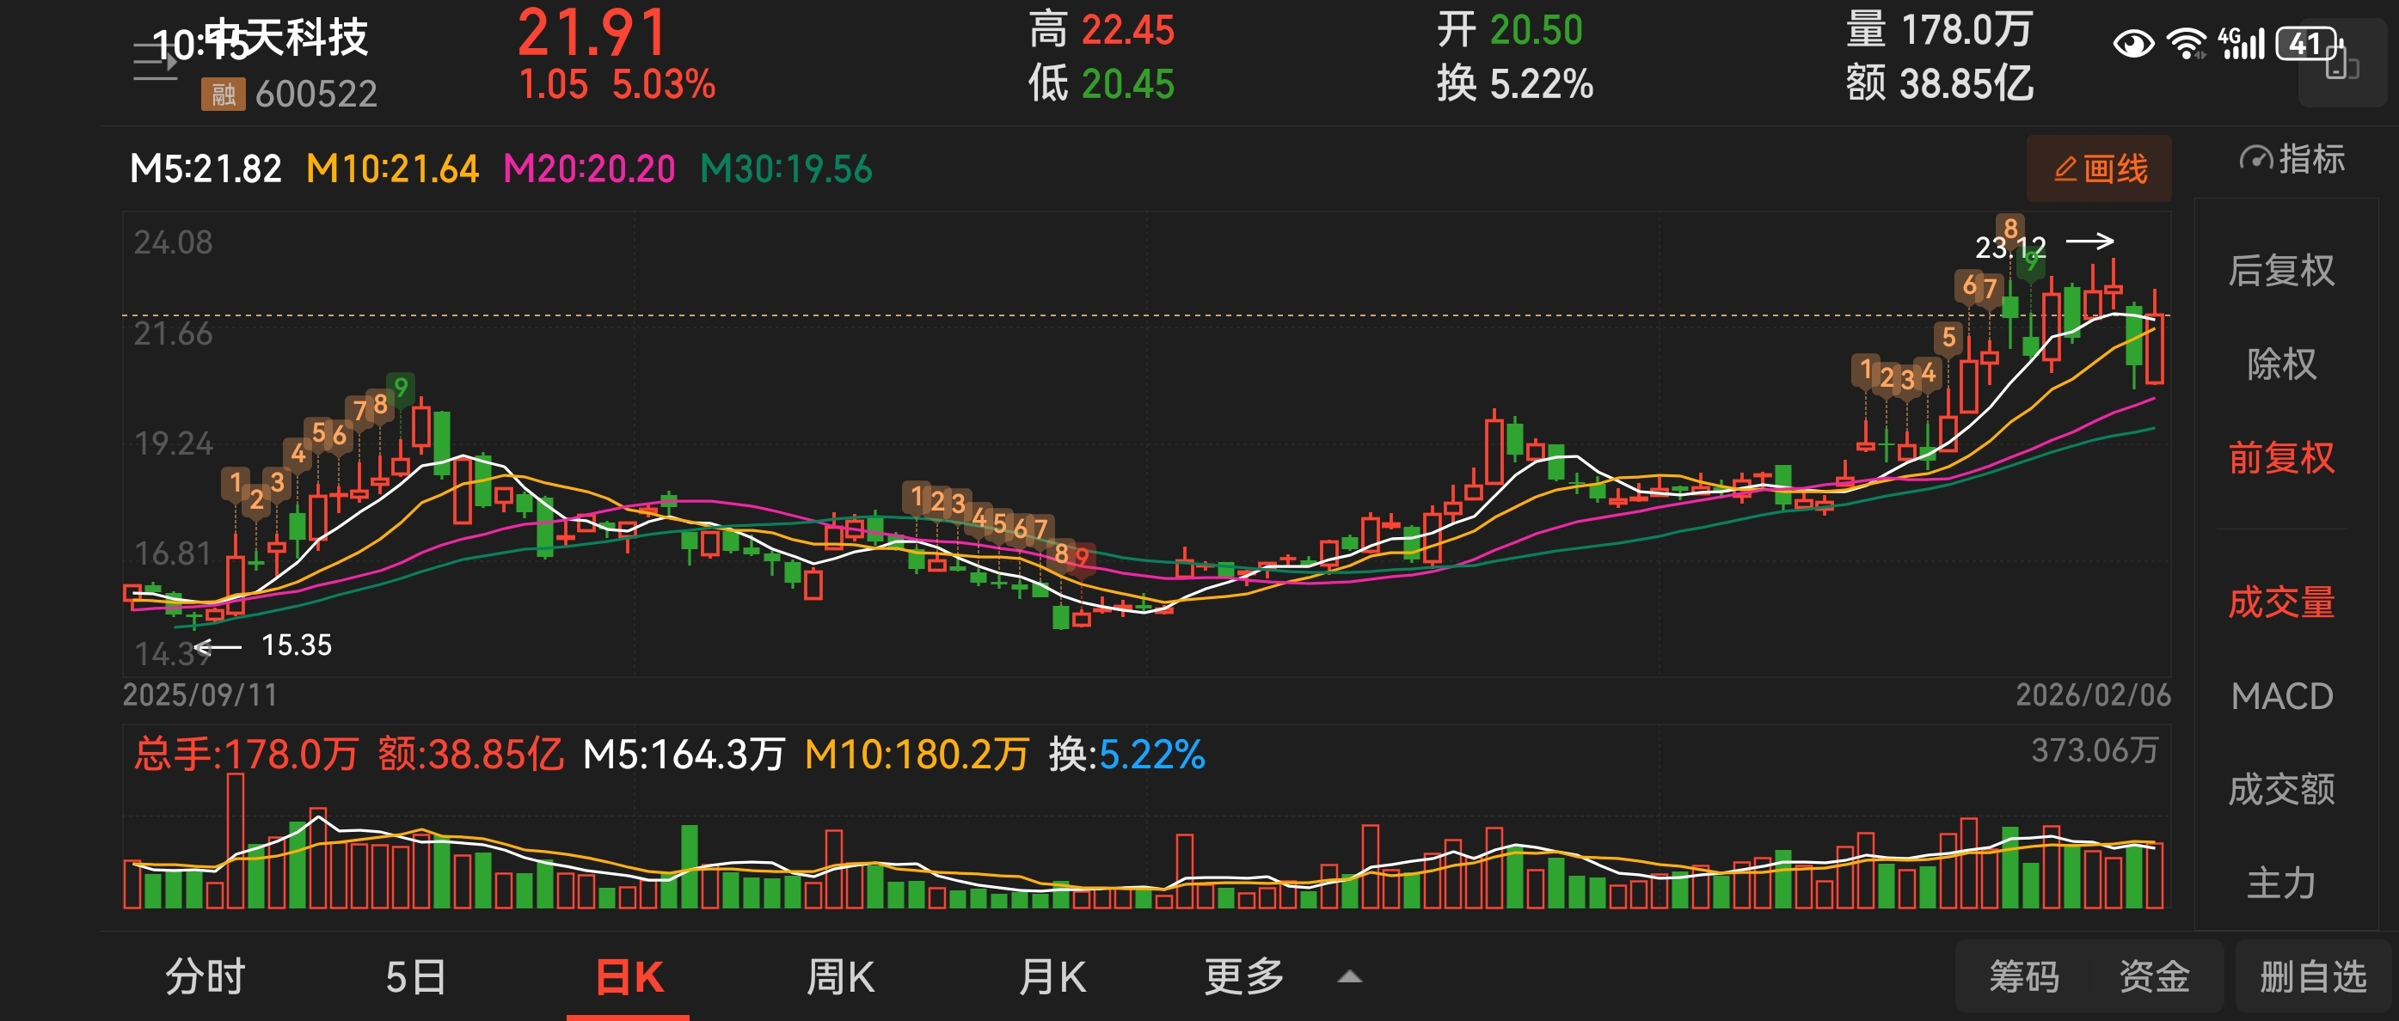This screenshot has height=1021, width=2399.
Task: Open the 指标 indicator gauge button
Action: click(2290, 159)
